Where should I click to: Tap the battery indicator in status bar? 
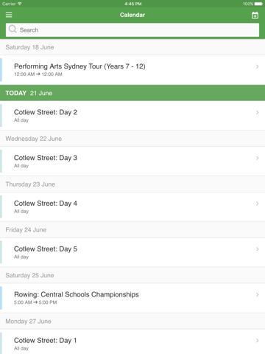tap(258, 4)
